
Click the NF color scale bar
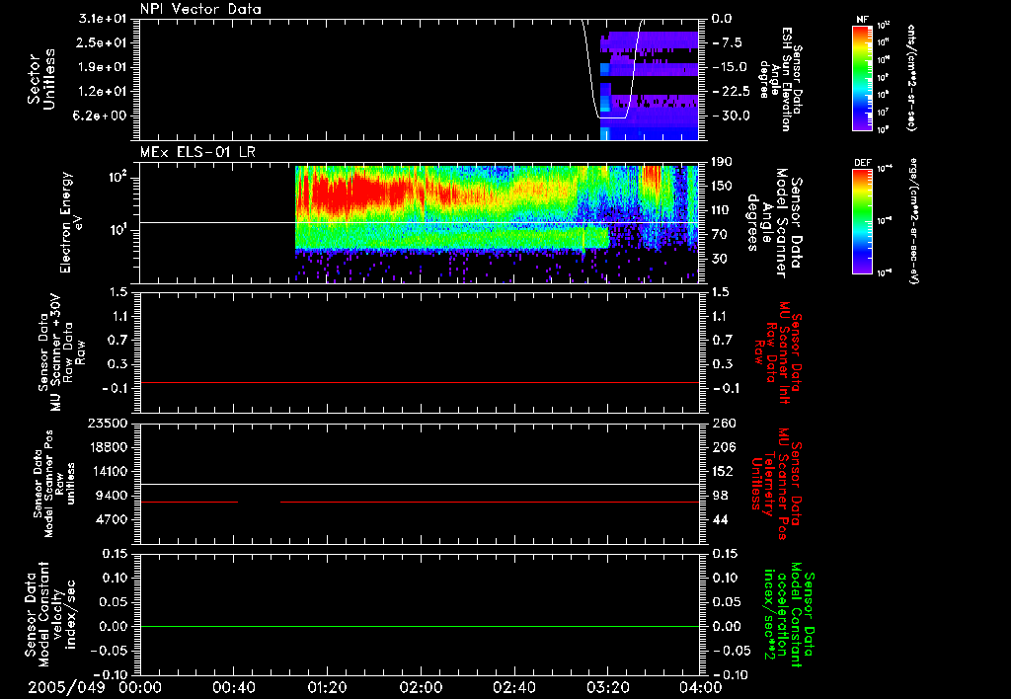tap(862, 77)
